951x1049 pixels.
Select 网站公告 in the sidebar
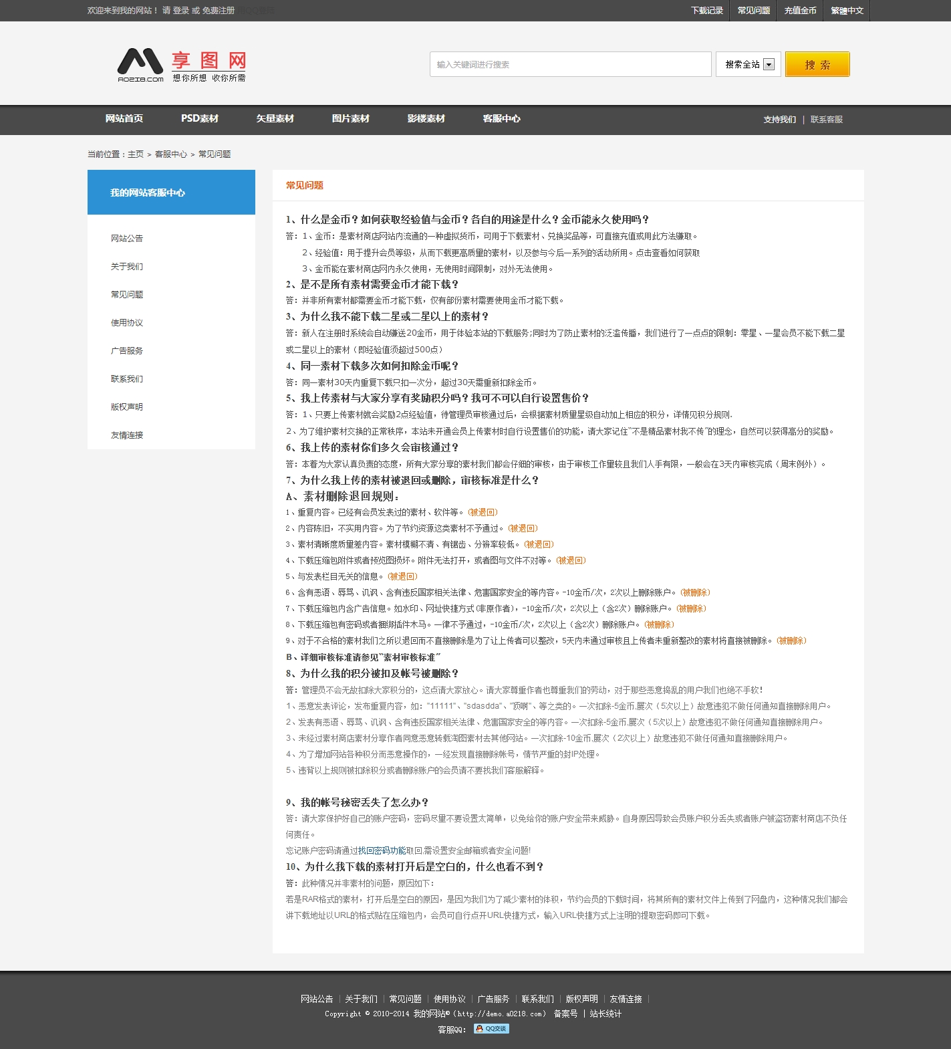click(x=127, y=239)
